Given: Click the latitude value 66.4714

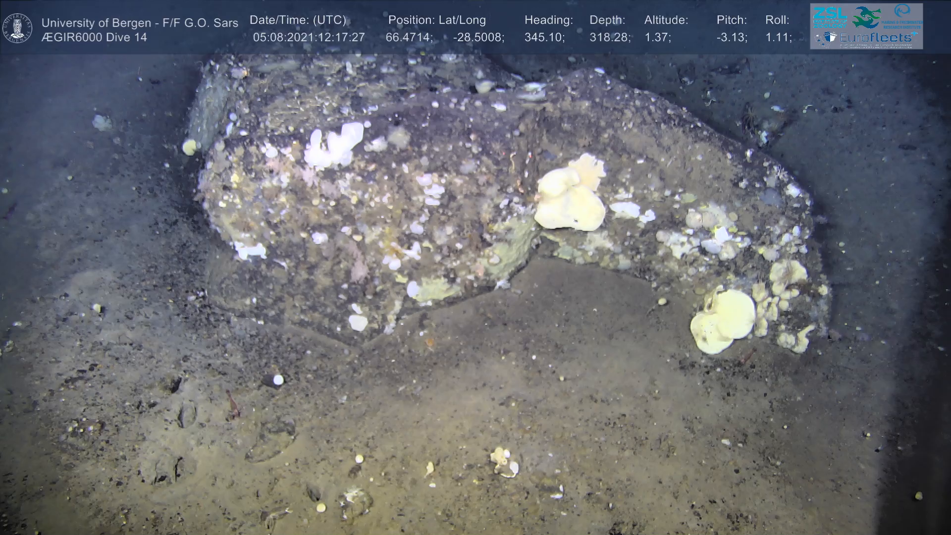Looking at the screenshot, I should point(409,37).
